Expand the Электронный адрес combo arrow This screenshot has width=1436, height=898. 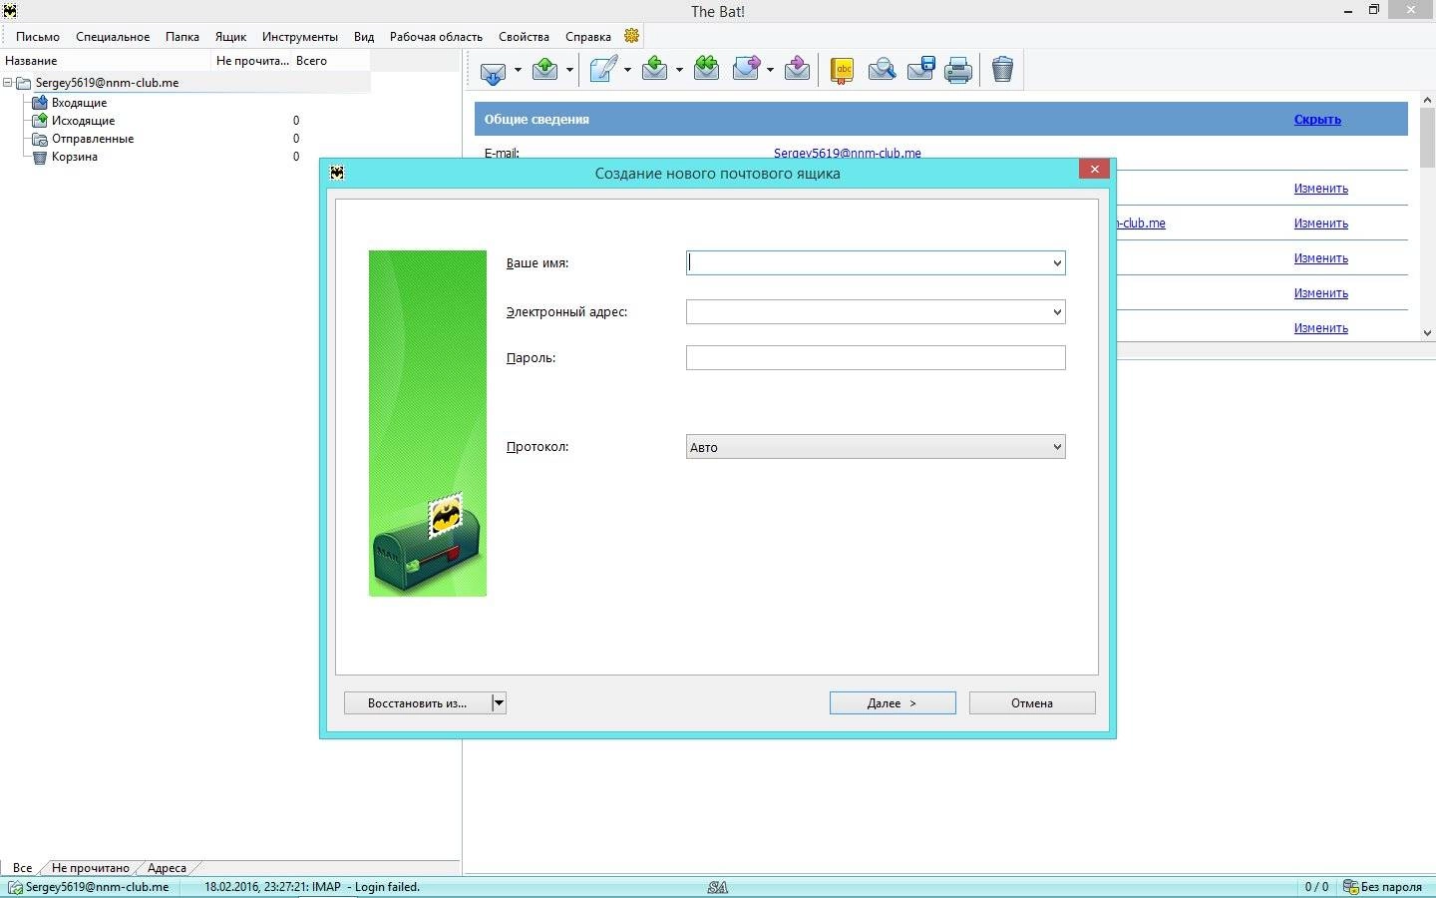pyautogui.click(x=1057, y=312)
